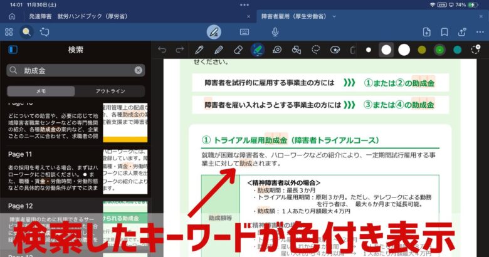Viewport: 489px width, 257px height.
Task: Tap ①または②の助成金 in the document
Action: tap(399, 83)
